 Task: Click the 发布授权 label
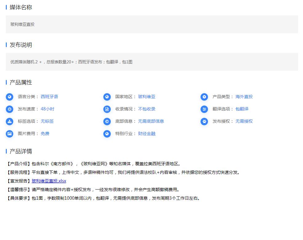click(x=223, y=121)
